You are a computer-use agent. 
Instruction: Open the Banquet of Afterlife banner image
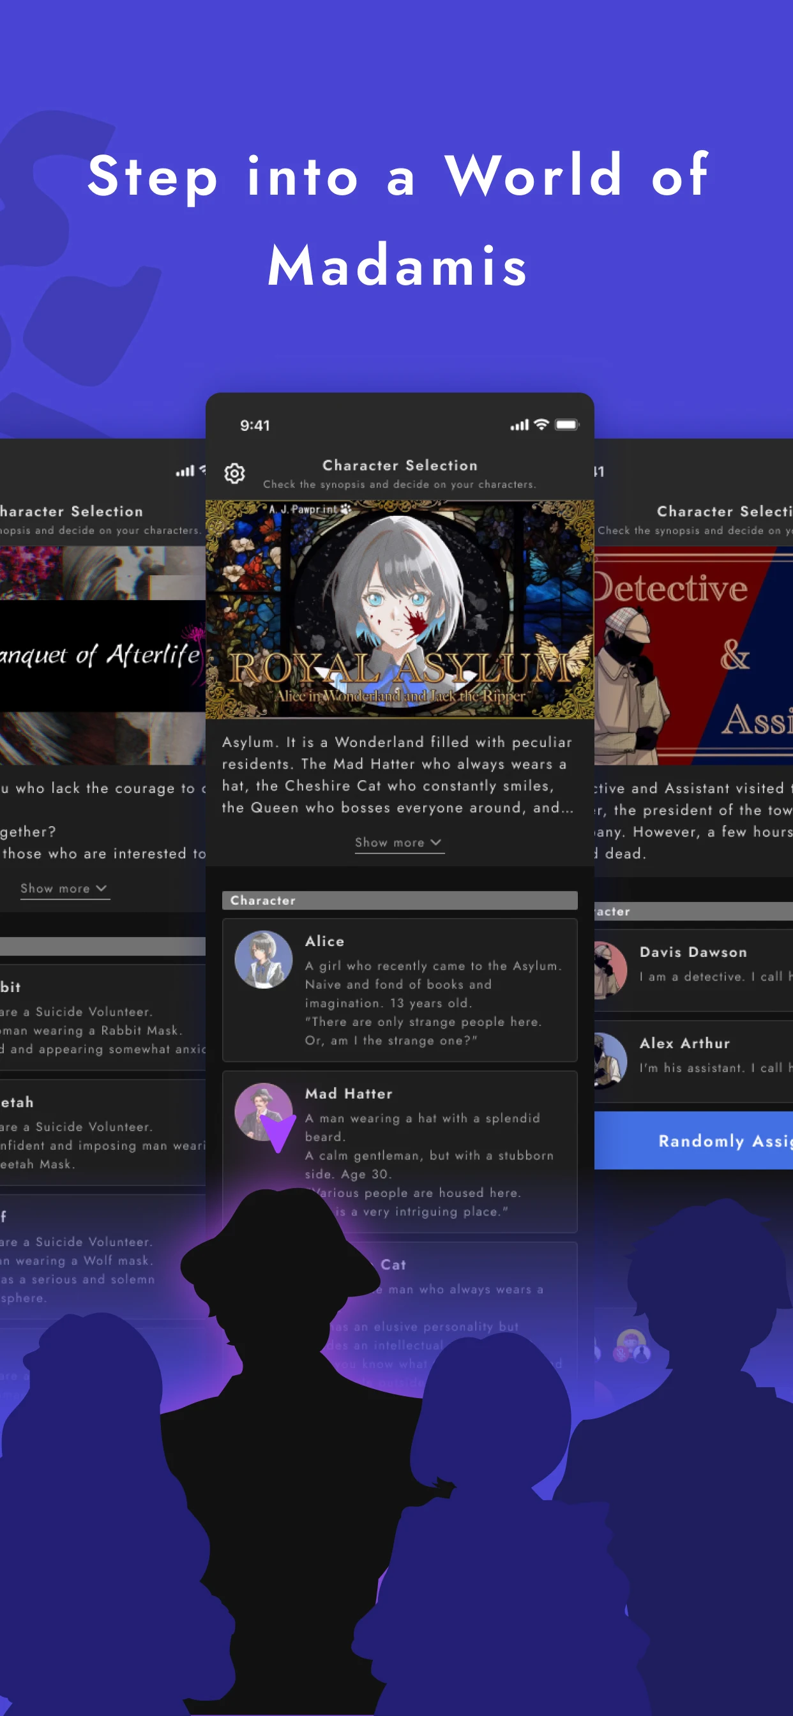(103, 656)
